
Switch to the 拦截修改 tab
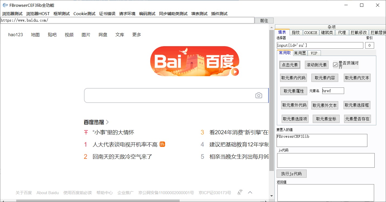[359, 32]
